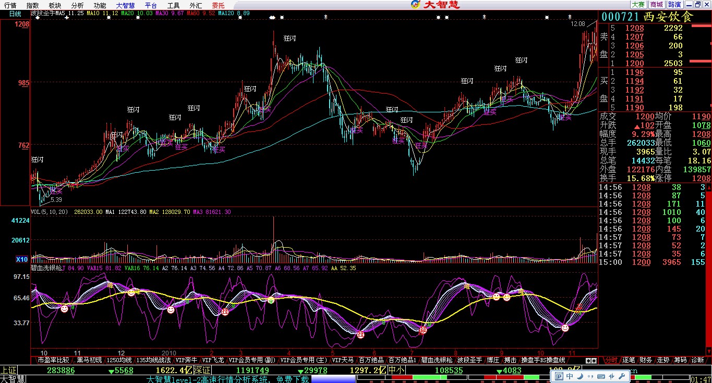Switch to 分时 view in right panel
The width and height of the screenshot is (712, 383).
pos(611,360)
